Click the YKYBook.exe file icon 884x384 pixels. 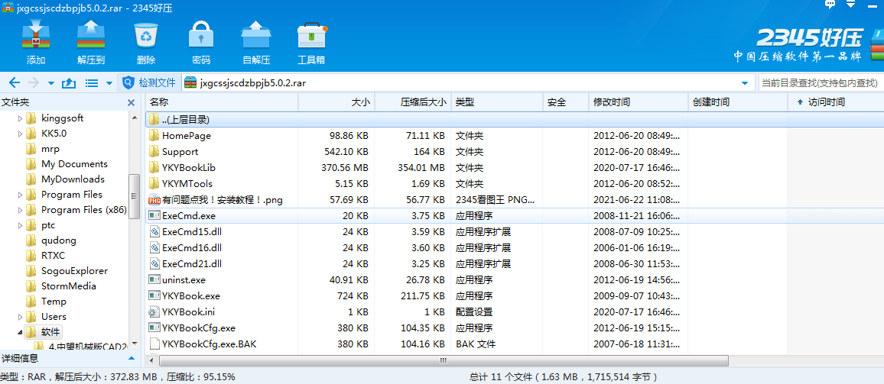154,295
